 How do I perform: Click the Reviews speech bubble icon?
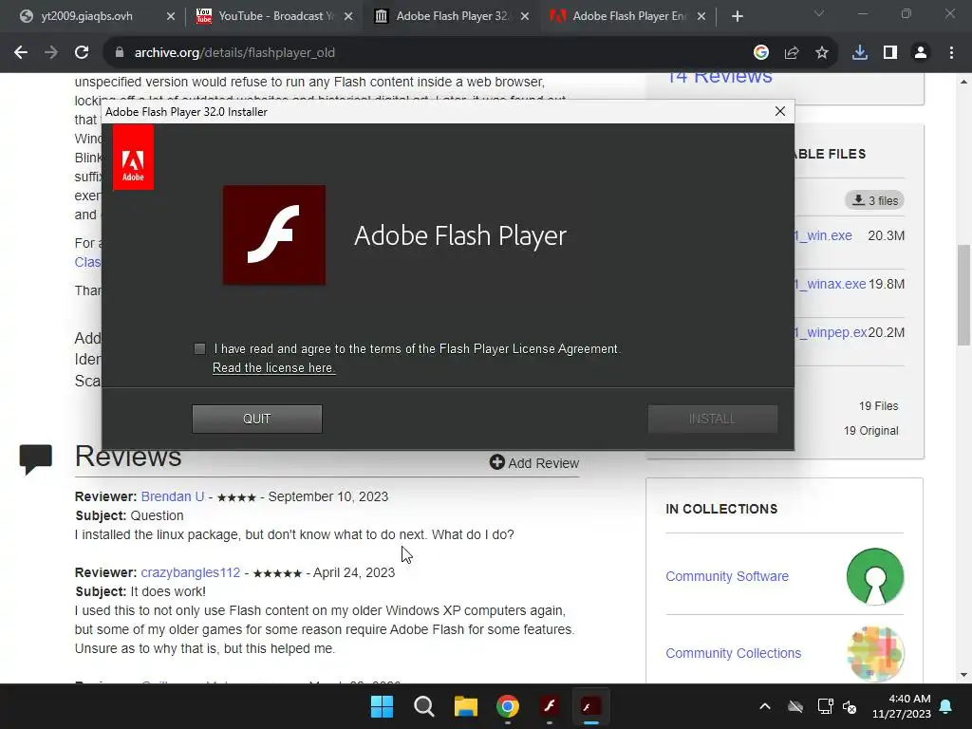pos(36,459)
